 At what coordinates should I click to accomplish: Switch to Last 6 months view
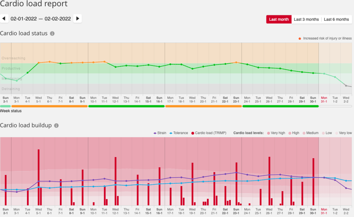(x=336, y=19)
